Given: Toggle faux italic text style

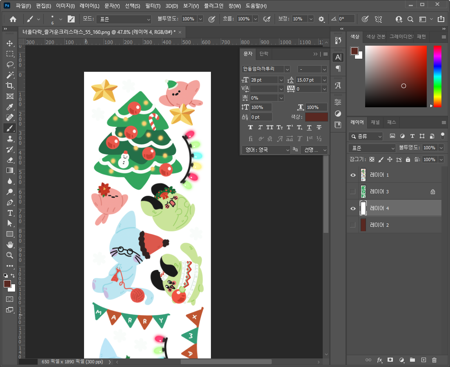Looking at the screenshot, I should coord(260,127).
